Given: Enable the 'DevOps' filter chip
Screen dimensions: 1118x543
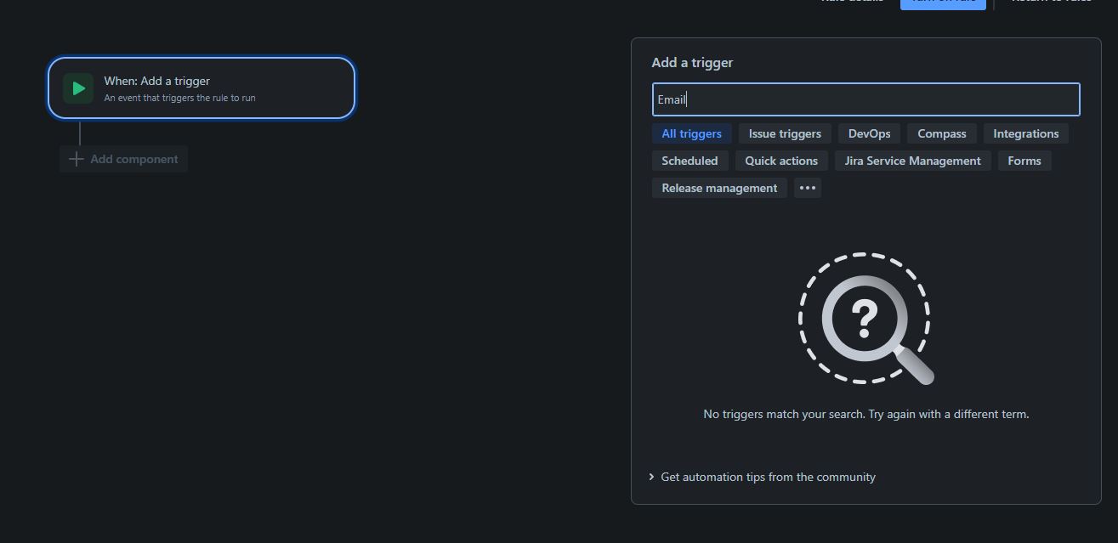Looking at the screenshot, I should [869, 133].
